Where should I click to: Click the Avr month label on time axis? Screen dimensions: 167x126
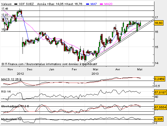click(x=118, y=69)
